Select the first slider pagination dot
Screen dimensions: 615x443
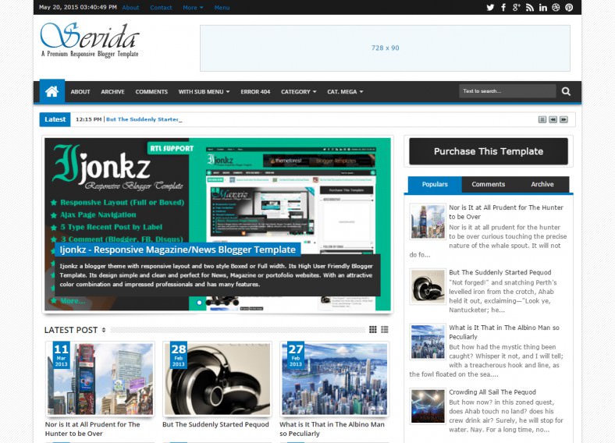(199, 303)
